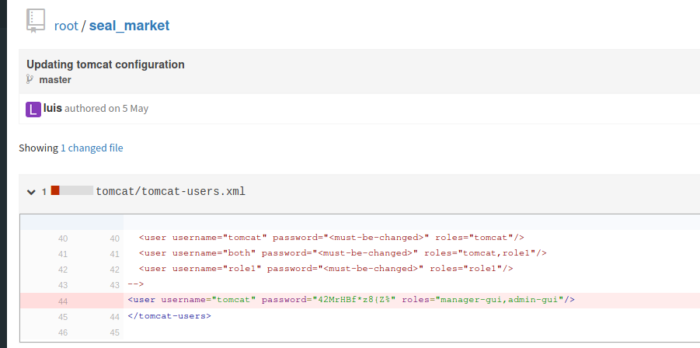Open the 1 changed file link
This screenshot has height=348, width=700.
coord(92,148)
